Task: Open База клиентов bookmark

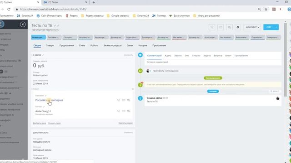Action: [180, 16]
